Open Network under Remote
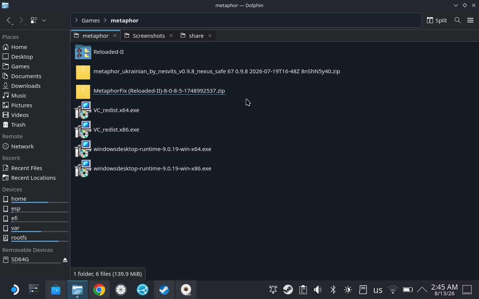This screenshot has height=299, width=479. (x=35, y=146)
